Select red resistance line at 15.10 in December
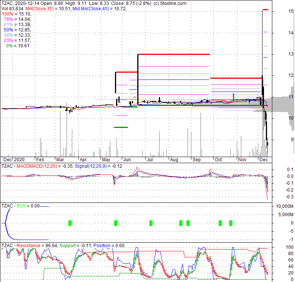 click(265, 9)
